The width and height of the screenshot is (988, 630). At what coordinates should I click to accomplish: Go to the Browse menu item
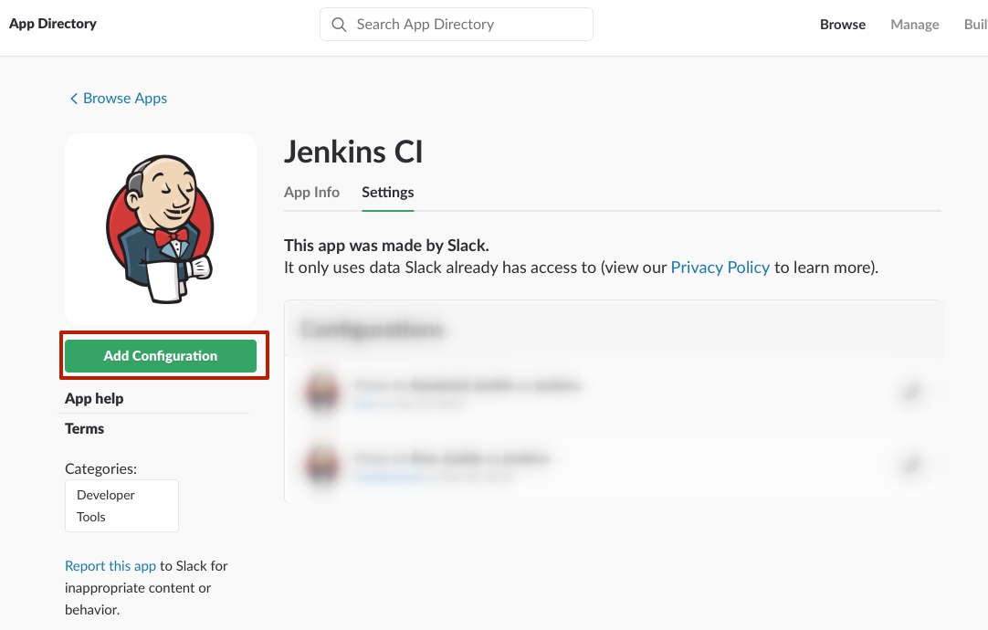(843, 25)
